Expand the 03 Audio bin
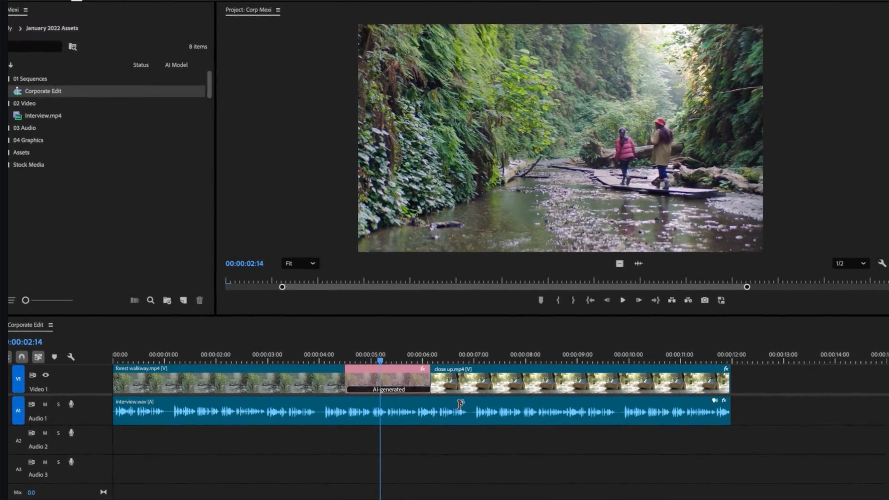Screen dimensions: 889x500 (x=9, y=128)
